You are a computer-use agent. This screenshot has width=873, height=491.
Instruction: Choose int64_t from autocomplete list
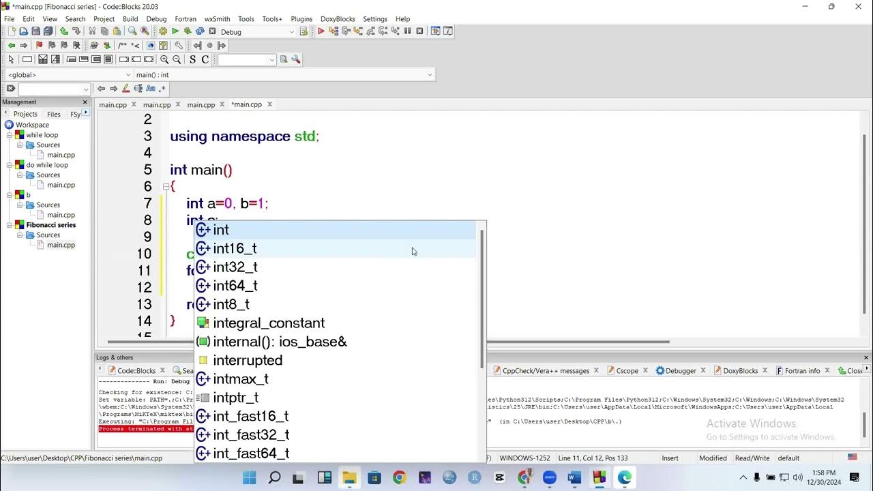335,286
